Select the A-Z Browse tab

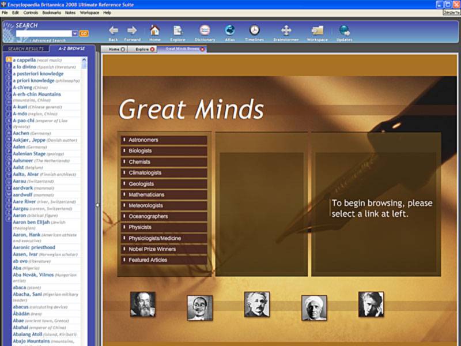tap(71, 48)
